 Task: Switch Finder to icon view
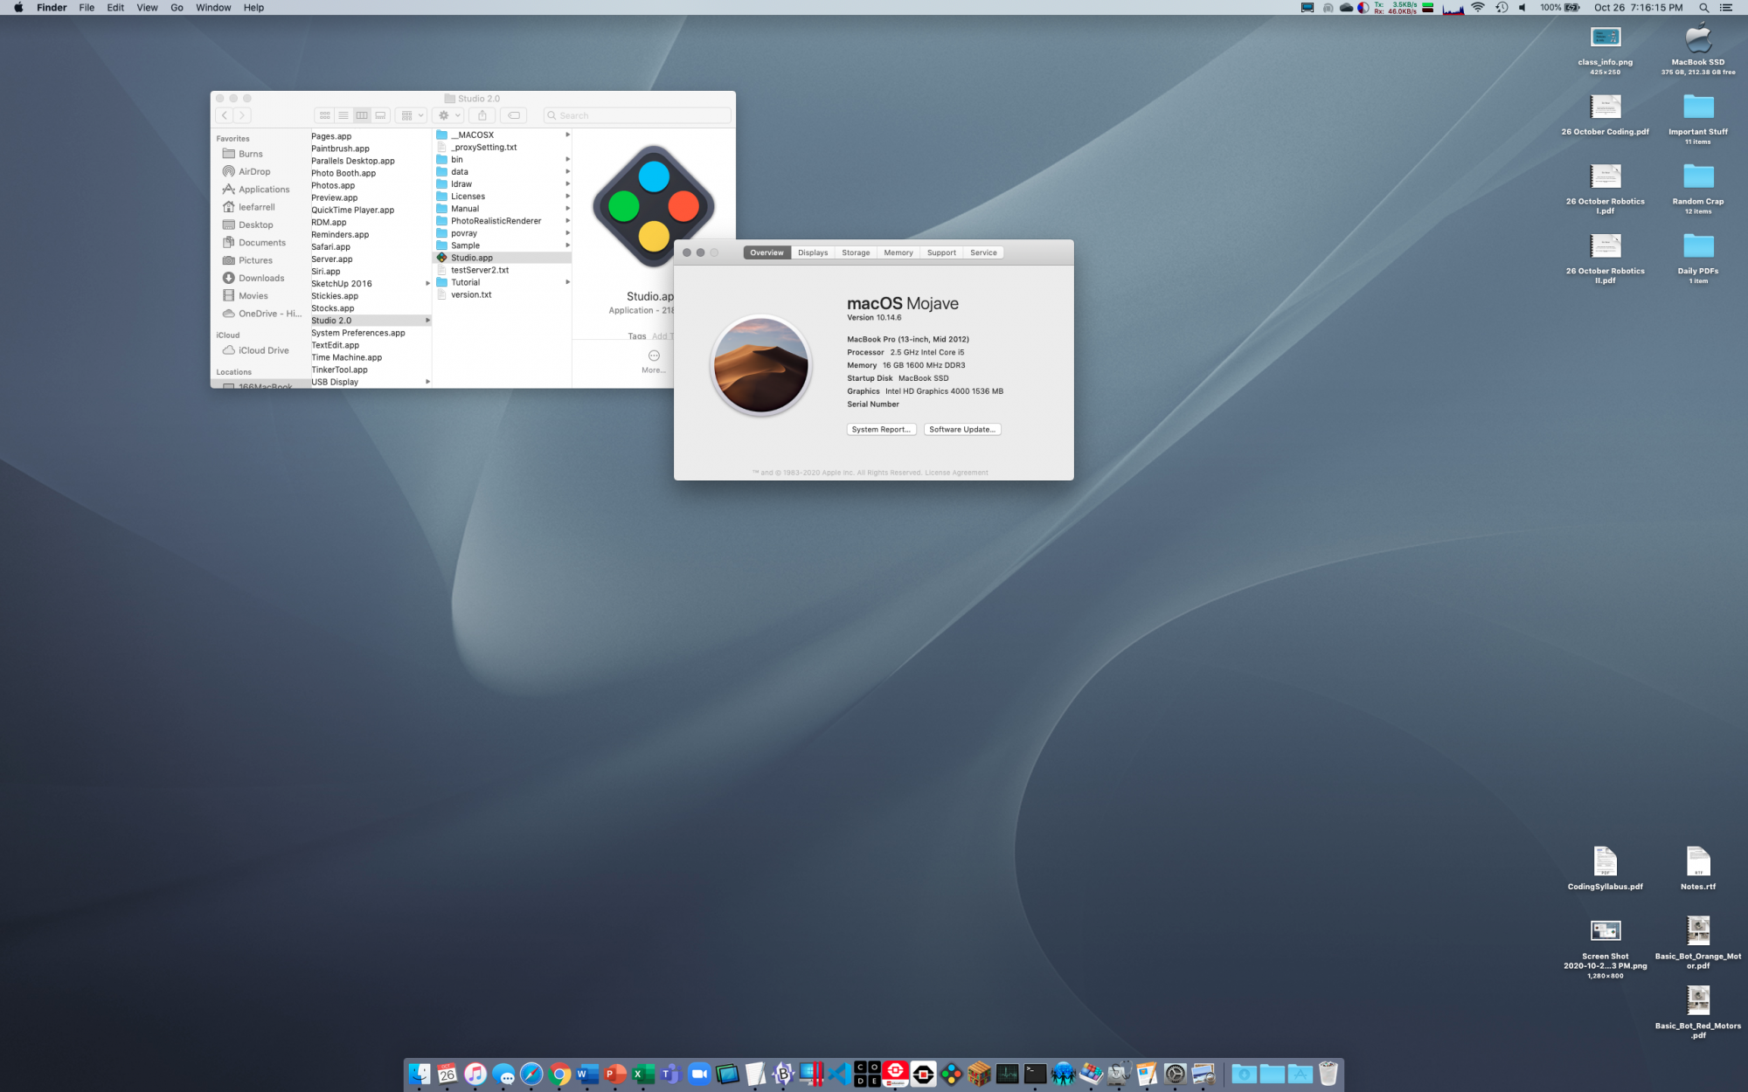324,115
